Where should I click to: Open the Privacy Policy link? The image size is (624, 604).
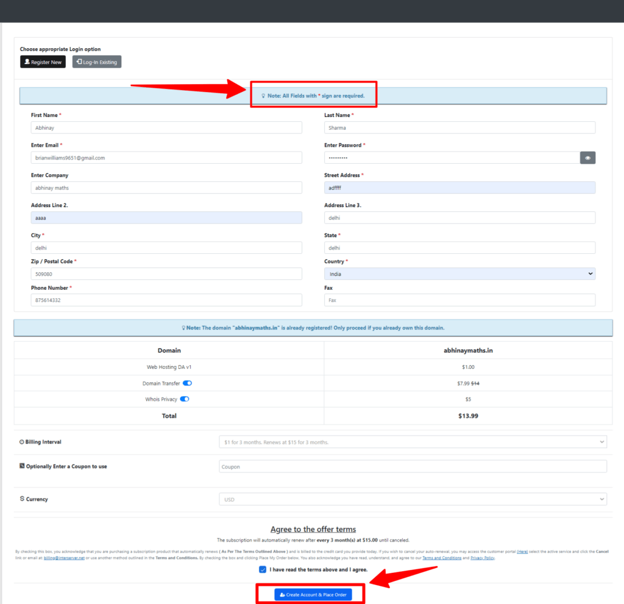tap(482, 558)
